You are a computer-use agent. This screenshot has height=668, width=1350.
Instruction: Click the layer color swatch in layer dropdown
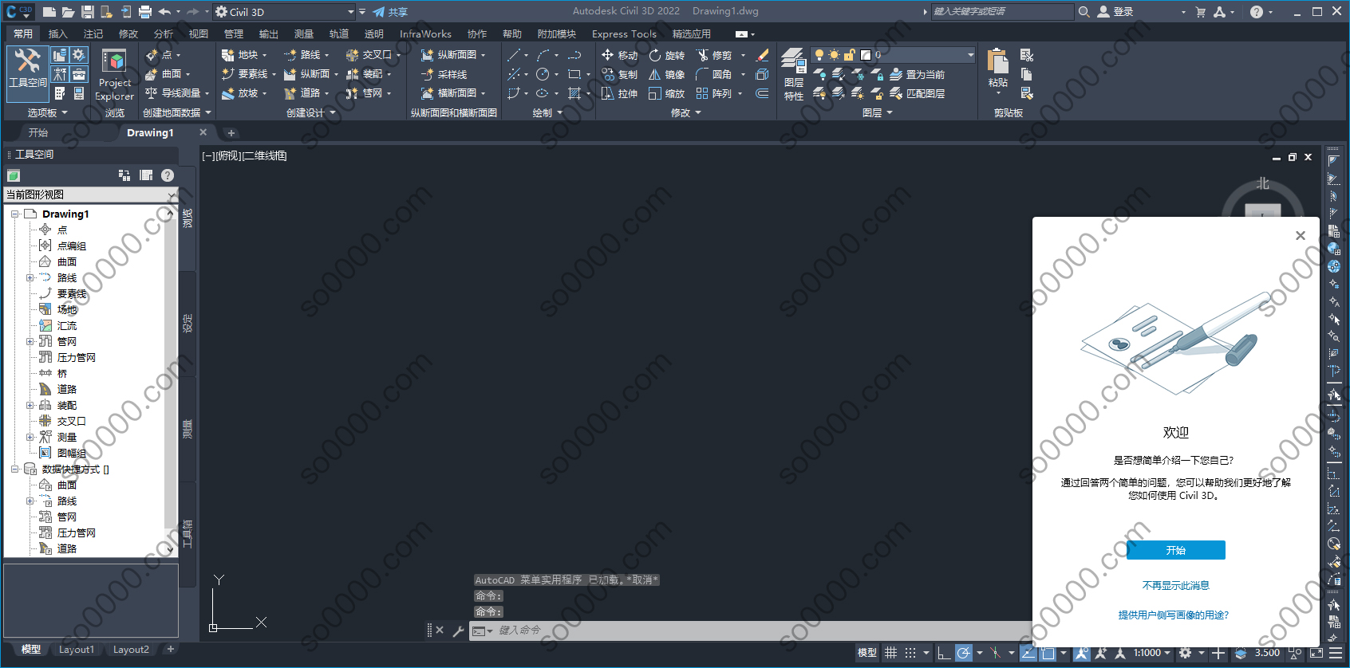pos(865,55)
